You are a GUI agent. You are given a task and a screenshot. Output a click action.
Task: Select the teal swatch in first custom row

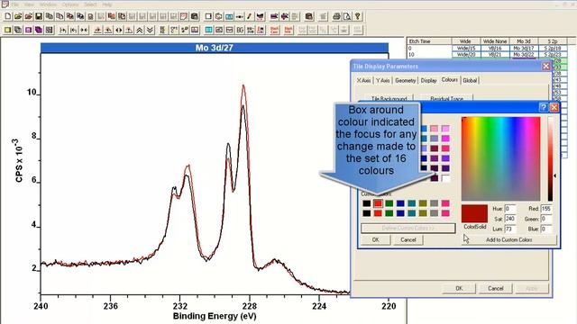(412, 203)
